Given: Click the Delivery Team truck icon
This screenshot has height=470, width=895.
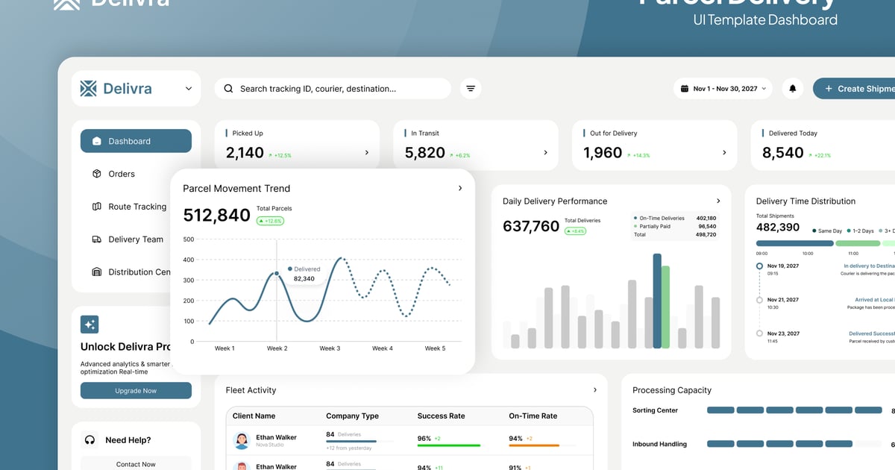Looking at the screenshot, I should [96, 239].
